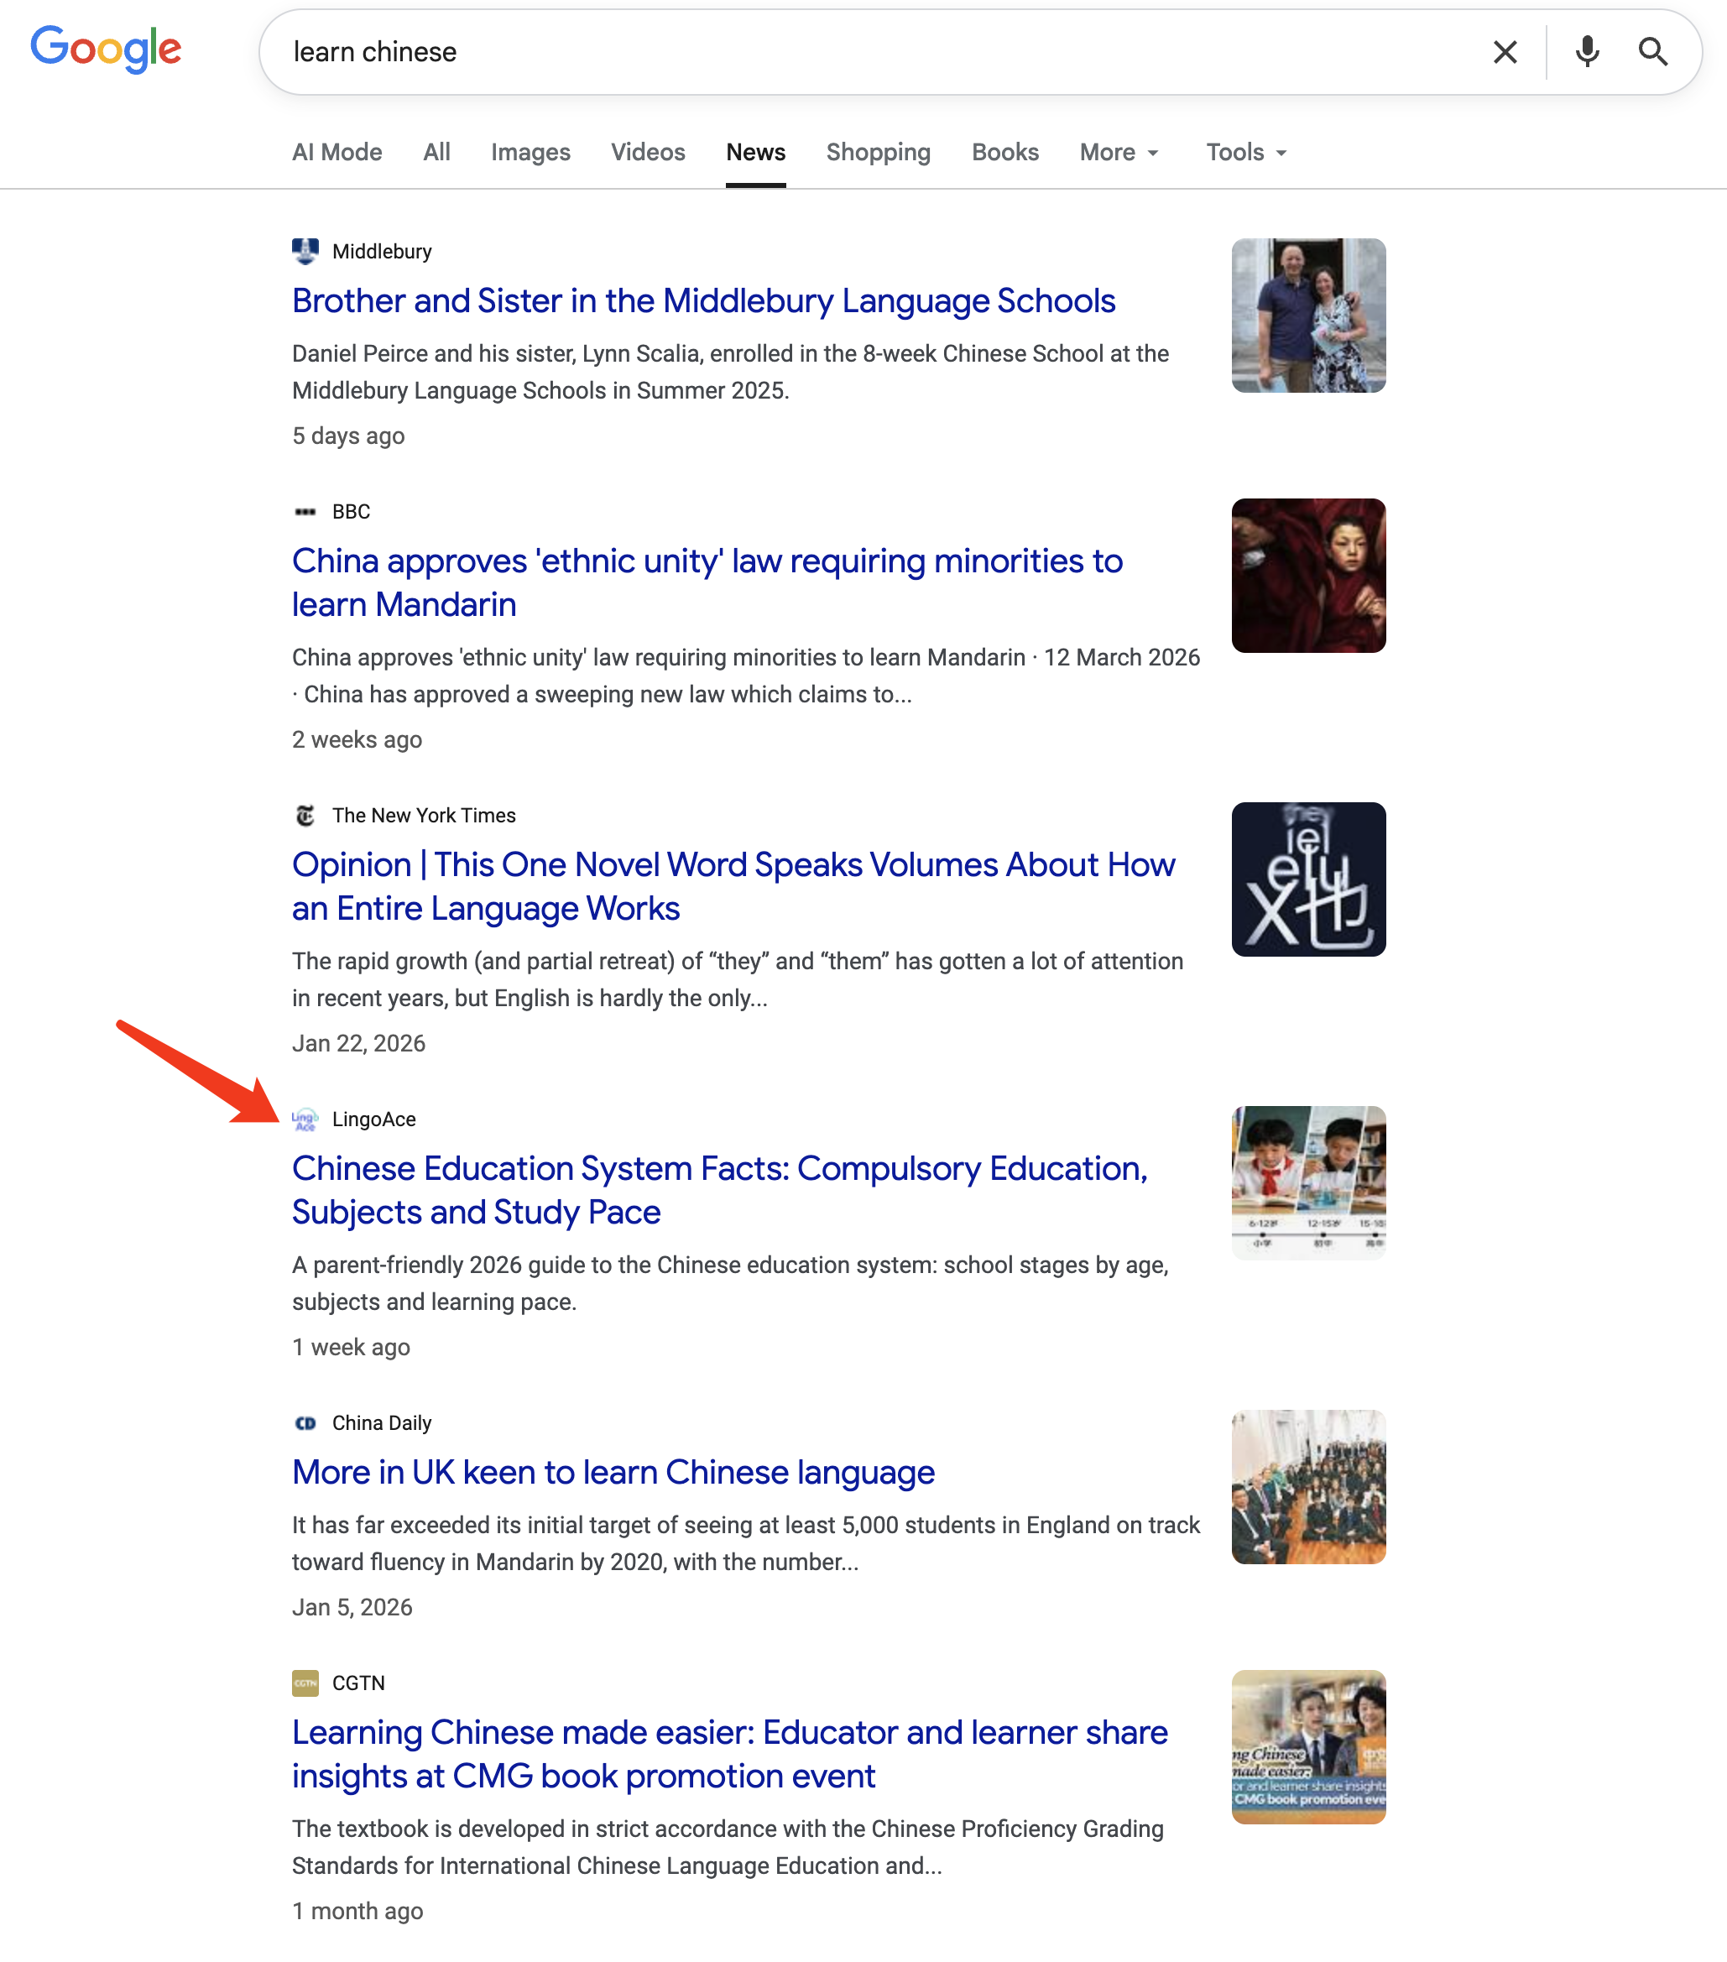Screen dimensions: 1727x1962
Task: Select the News tab
Action: [755, 152]
